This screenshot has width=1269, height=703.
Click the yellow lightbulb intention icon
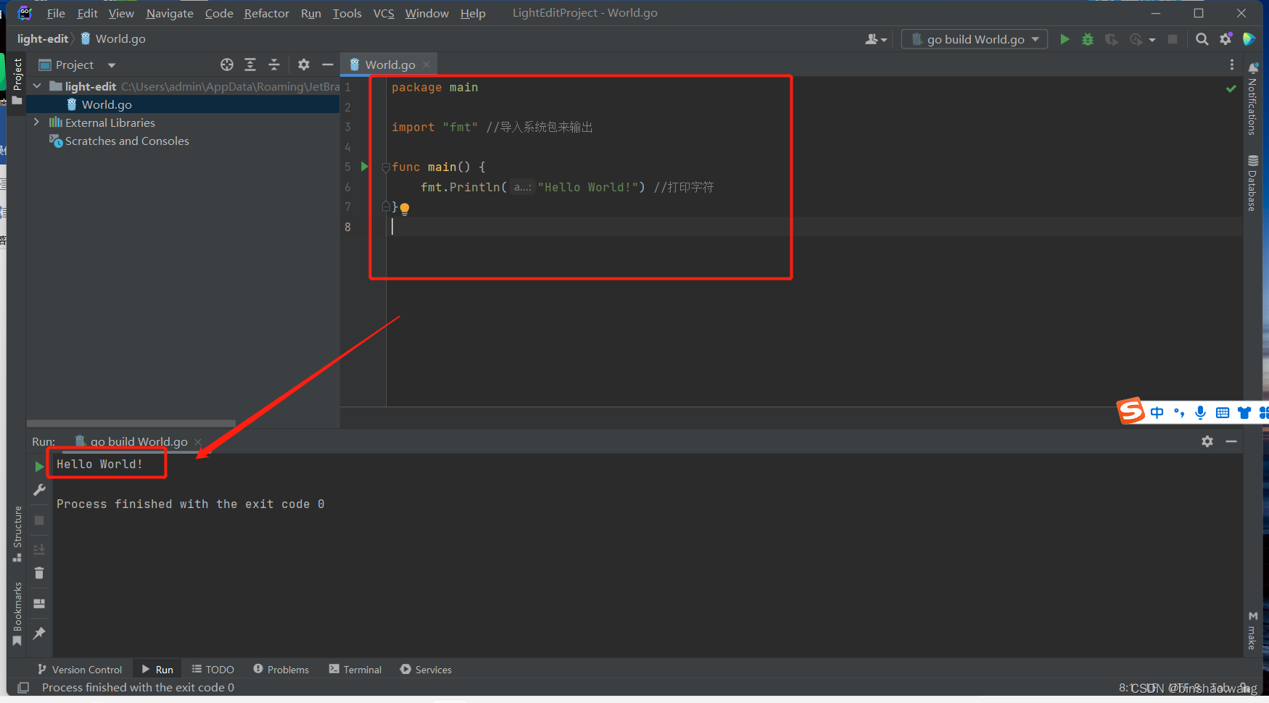(405, 209)
